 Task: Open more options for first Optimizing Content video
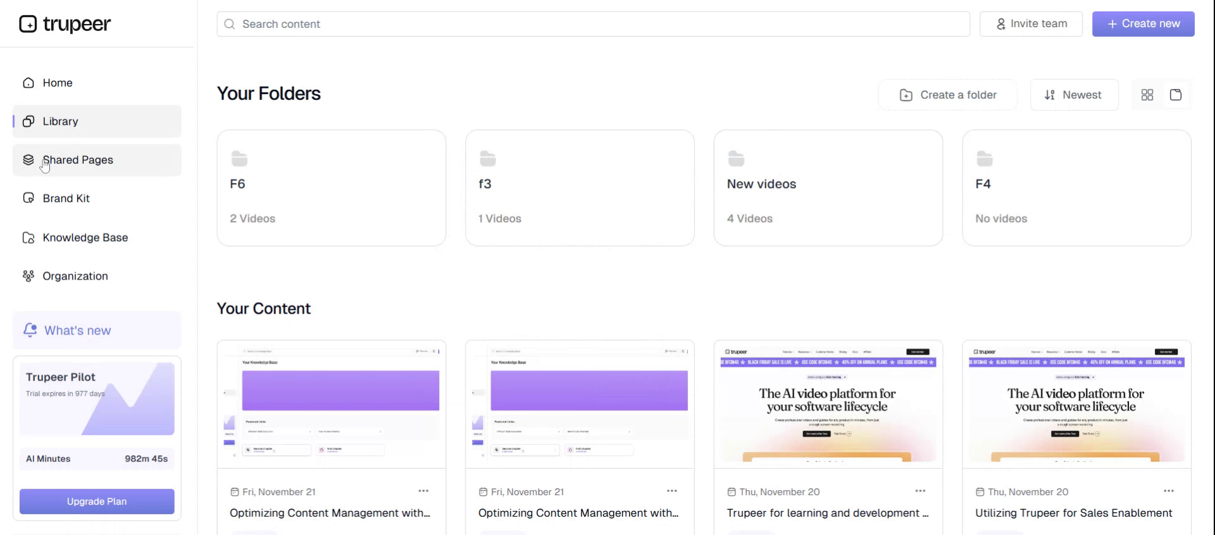423,491
